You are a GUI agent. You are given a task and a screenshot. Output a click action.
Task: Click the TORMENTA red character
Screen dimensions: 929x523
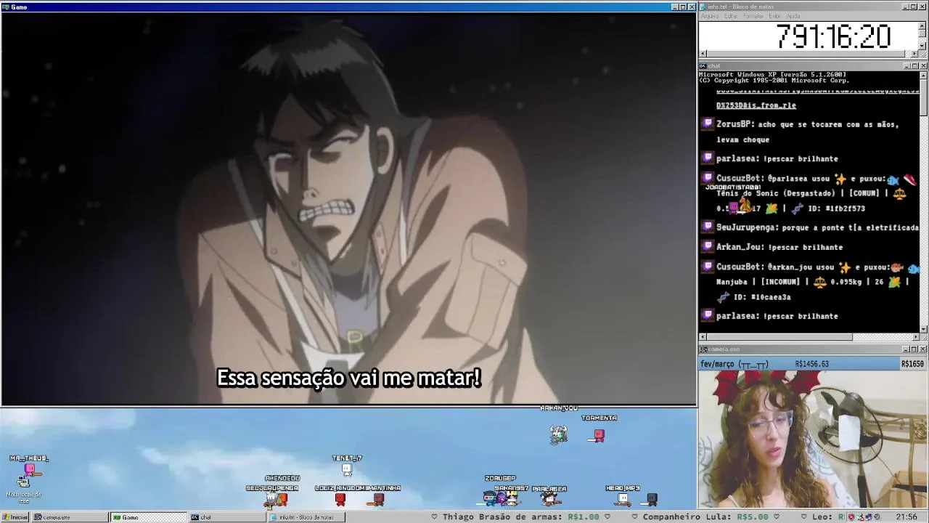(599, 435)
